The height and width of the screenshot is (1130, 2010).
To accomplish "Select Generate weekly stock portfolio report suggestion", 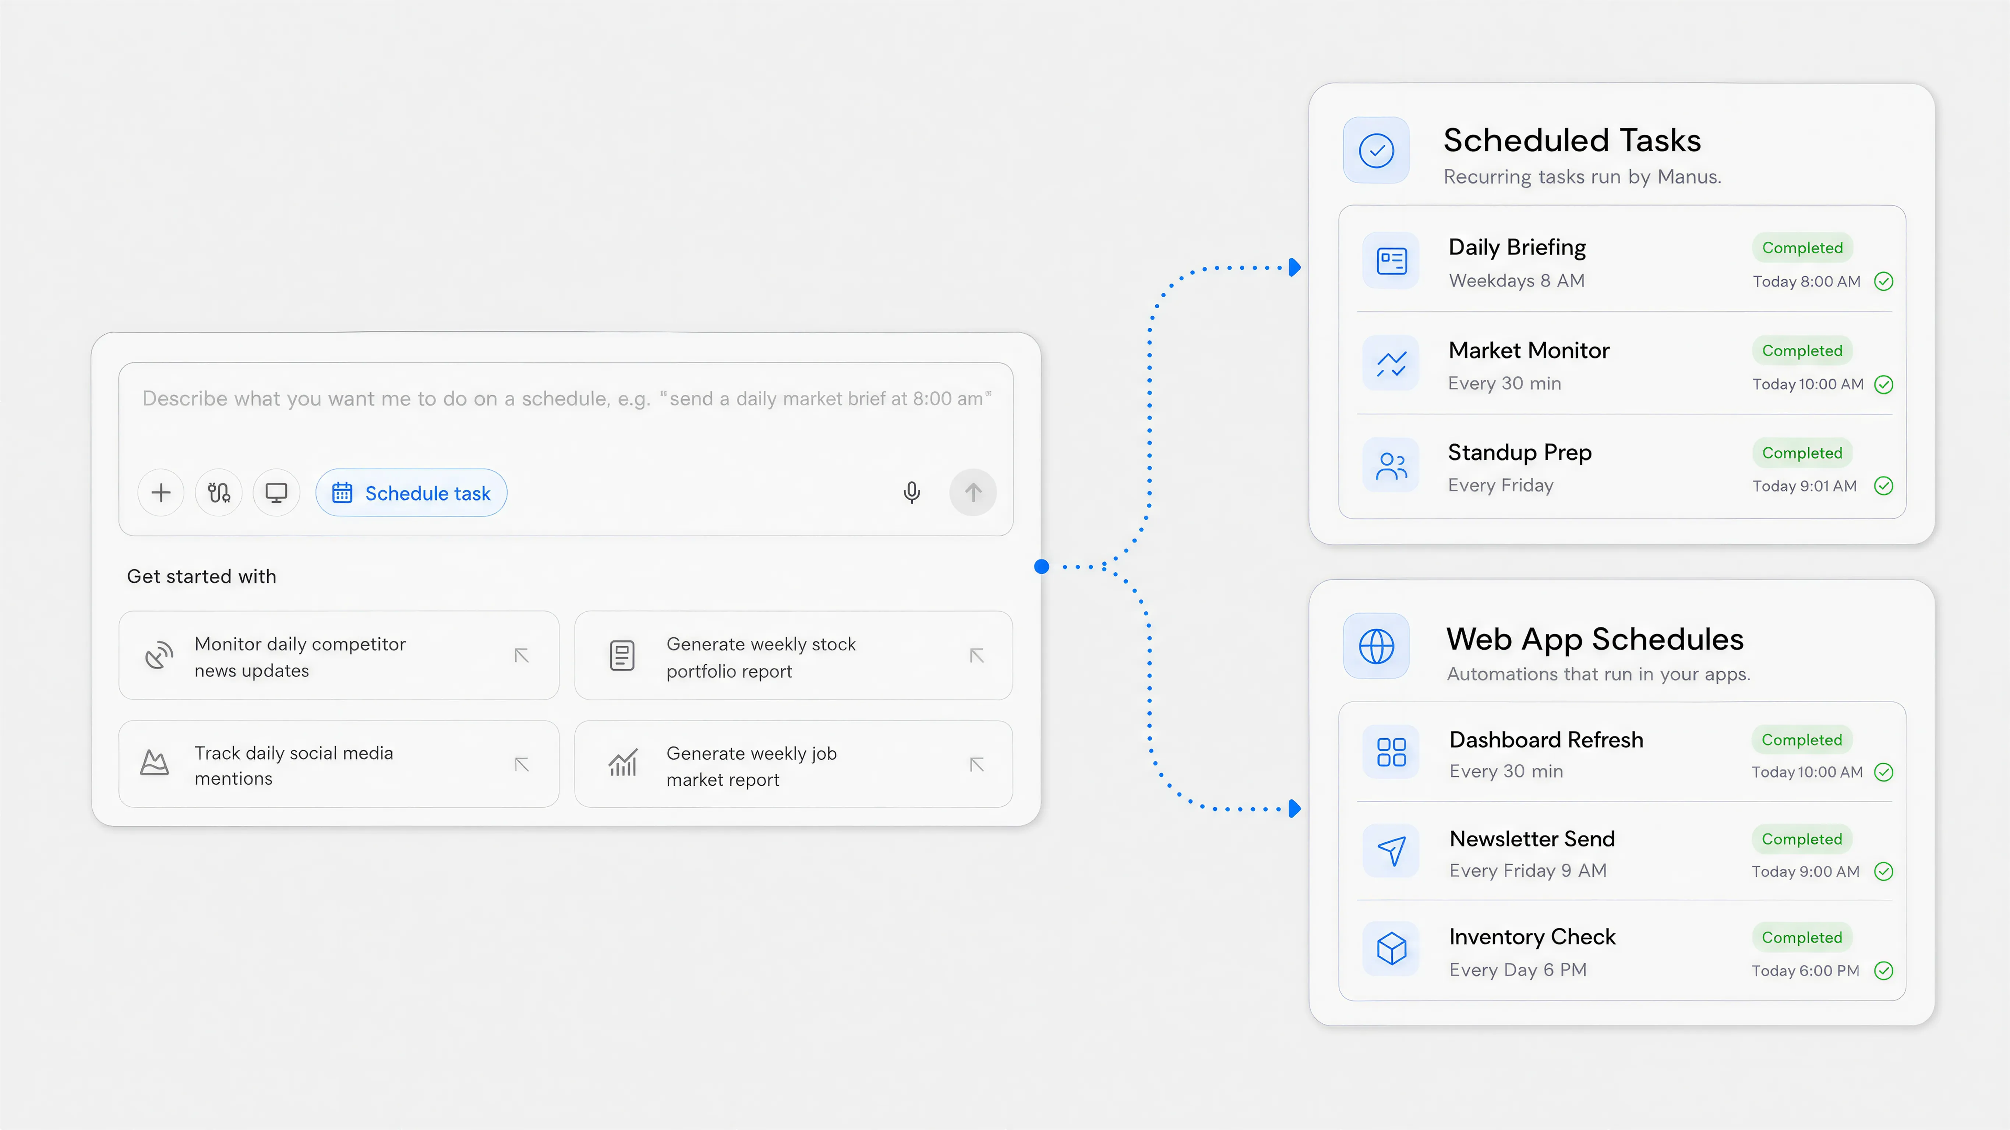I will pyautogui.click(x=794, y=656).
